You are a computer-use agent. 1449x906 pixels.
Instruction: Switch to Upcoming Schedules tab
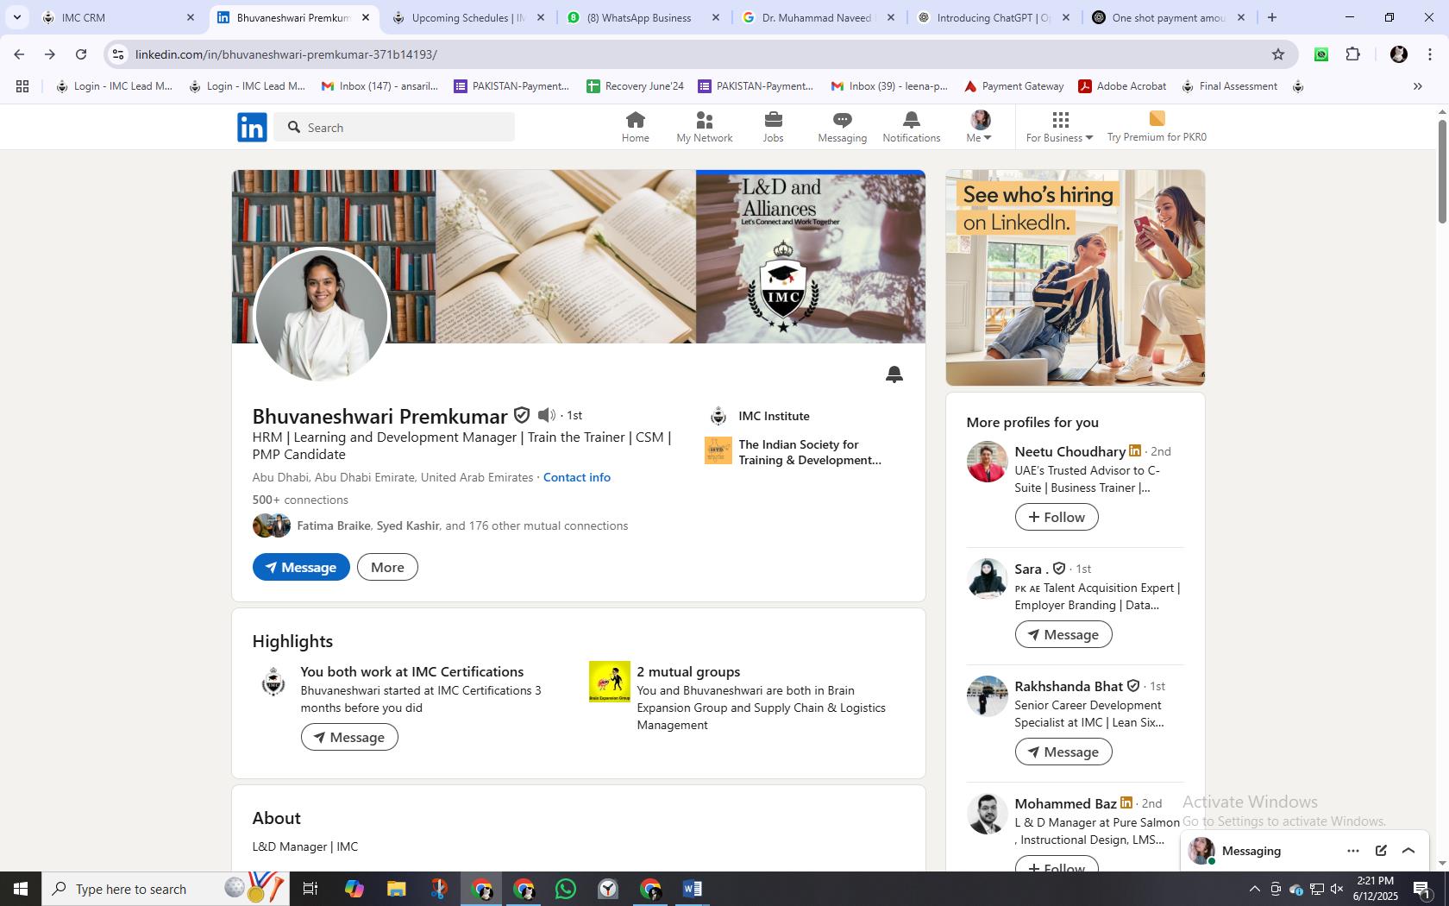pyautogui.click(x=468, y=17)
